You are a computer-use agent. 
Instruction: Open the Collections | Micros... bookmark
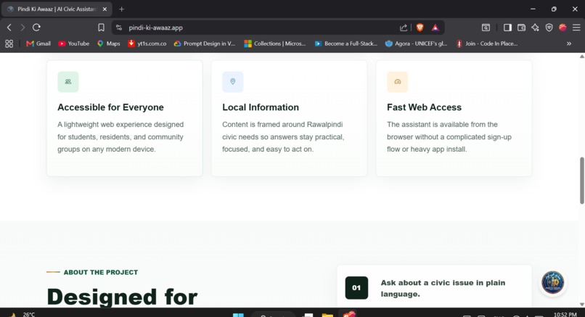tap(275, 44)
